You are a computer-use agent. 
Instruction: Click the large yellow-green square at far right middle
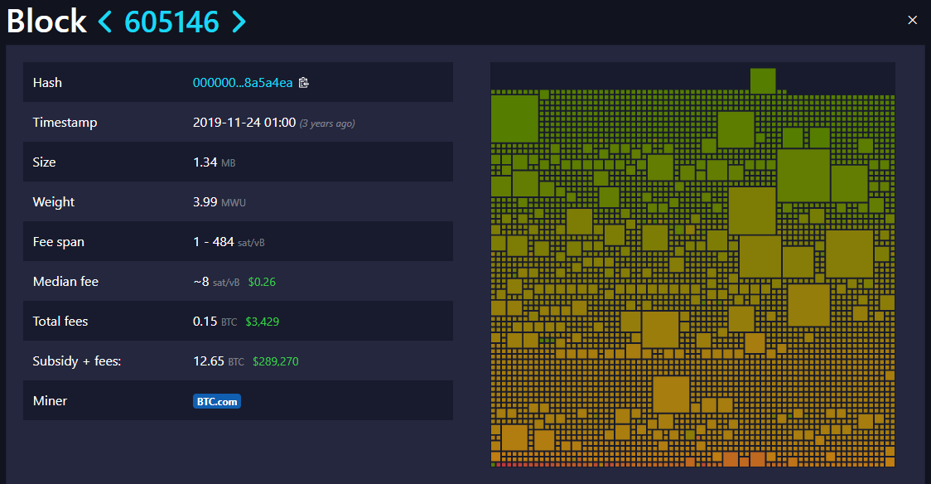click(849, 254)
